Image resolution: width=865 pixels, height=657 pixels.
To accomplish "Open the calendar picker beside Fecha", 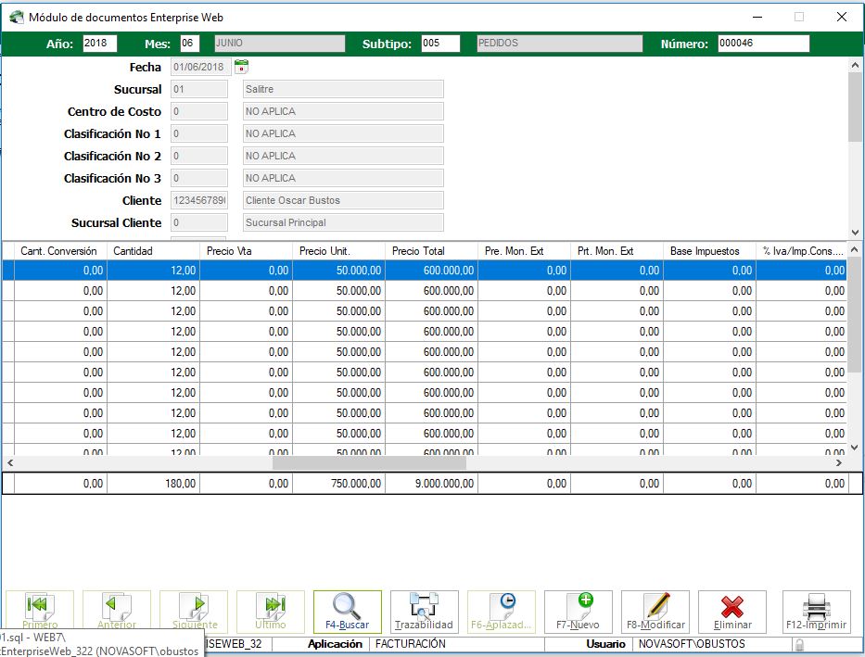I will [242, 67].
